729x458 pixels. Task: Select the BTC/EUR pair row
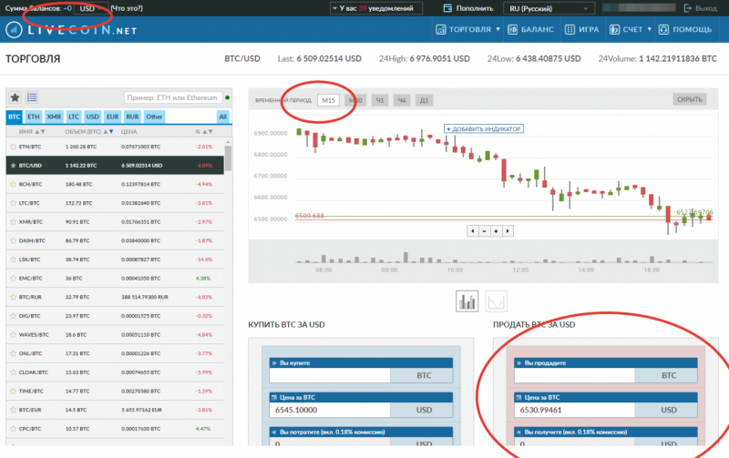115,410
